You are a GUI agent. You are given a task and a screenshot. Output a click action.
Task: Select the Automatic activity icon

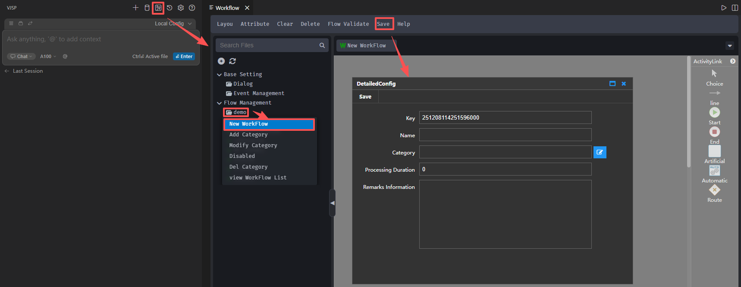(x=714, y=170)
